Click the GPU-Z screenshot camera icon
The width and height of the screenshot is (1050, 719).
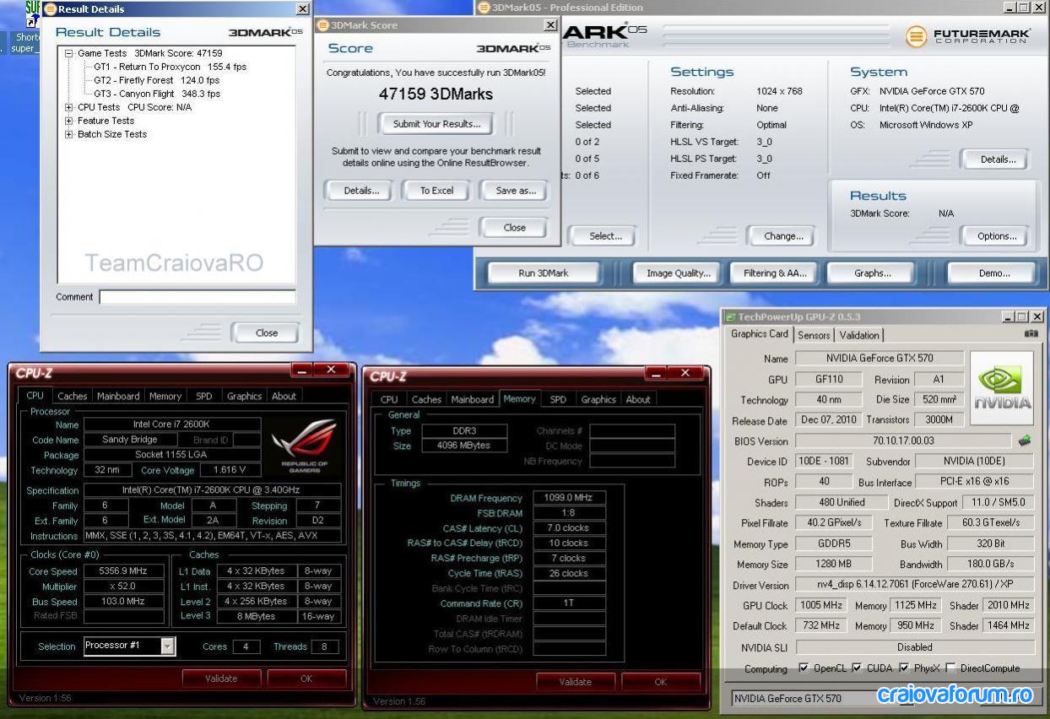[1031, 334]
